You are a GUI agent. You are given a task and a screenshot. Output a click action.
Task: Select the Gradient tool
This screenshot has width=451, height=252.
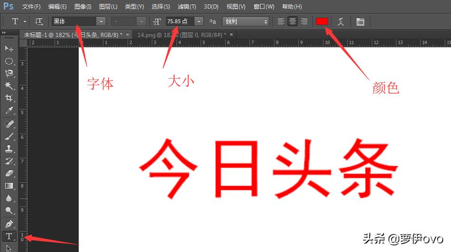pyautogui.click(x=9, y=186)
